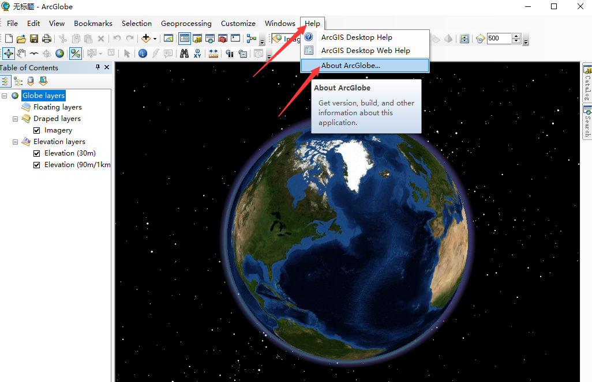Increase the 500 value with up stepper
This screenshot has height=382, width=592.
tap(516, 36)
